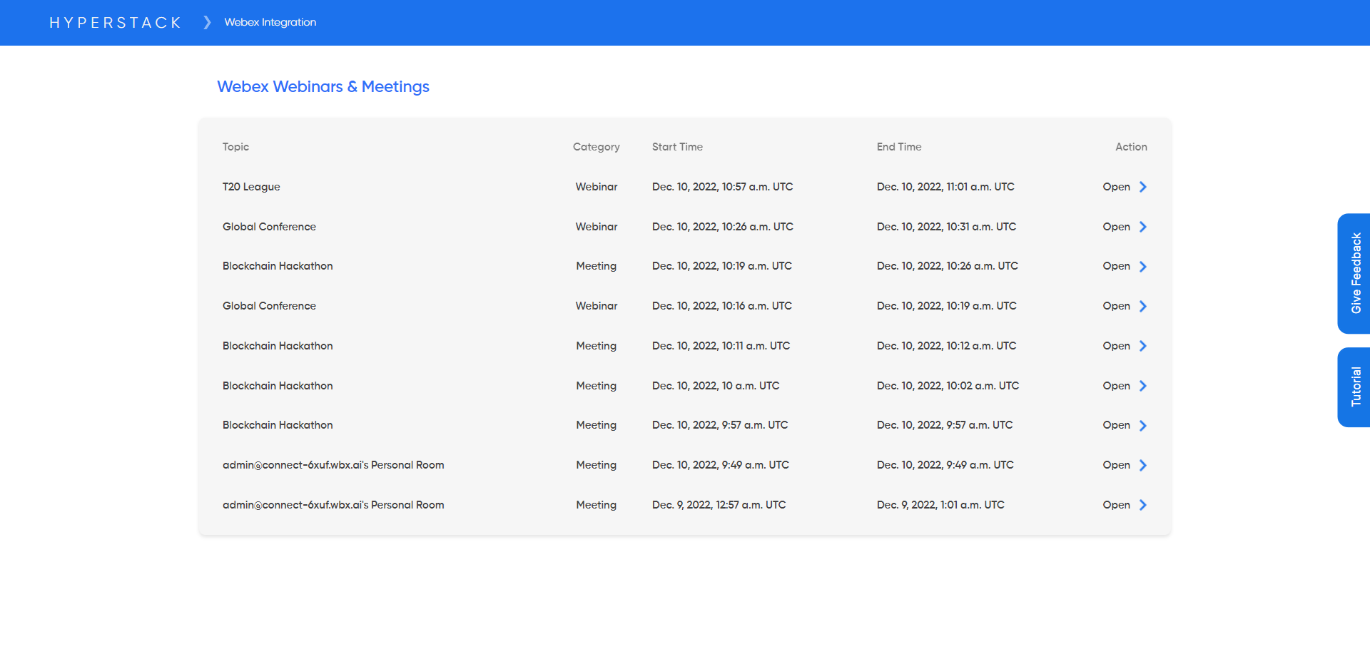Screen dimensions: 1370x669
Task: Open the Tutorial side tab
Action: [1354, 387]
